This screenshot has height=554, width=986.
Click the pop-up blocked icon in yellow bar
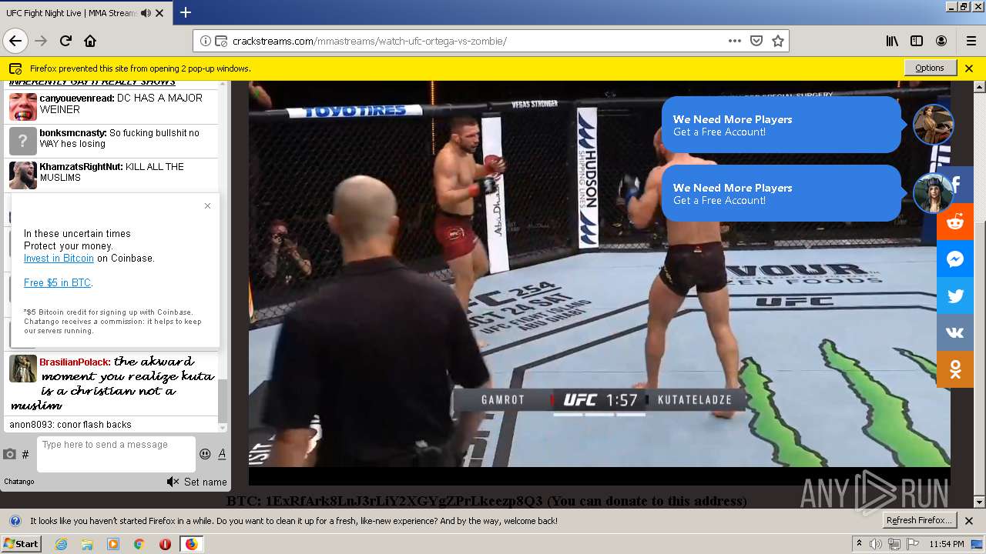[x=15, y=68]
